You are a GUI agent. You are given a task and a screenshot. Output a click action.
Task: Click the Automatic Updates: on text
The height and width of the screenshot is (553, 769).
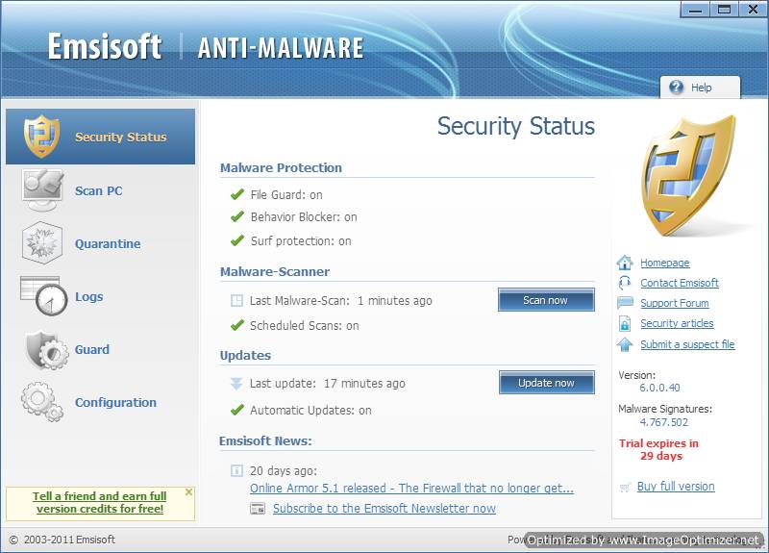pyautogui.click(x=310, y=411)
